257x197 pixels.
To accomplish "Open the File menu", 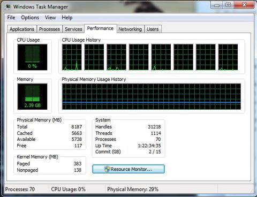I will [11, 18].
